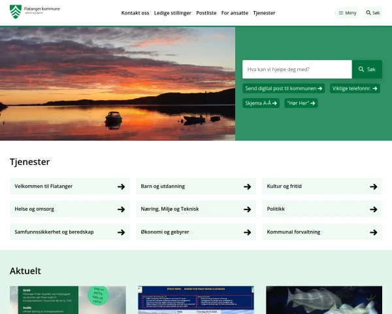Screen dimensions: 392x314
Task: Click the arrow on Økonomi og gebyrer
Action: [248, 232]
